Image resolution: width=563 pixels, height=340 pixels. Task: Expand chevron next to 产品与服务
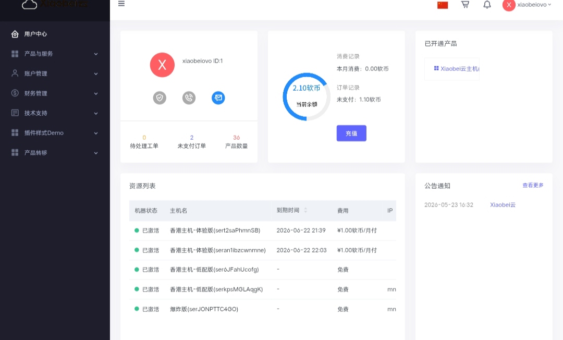96,54
